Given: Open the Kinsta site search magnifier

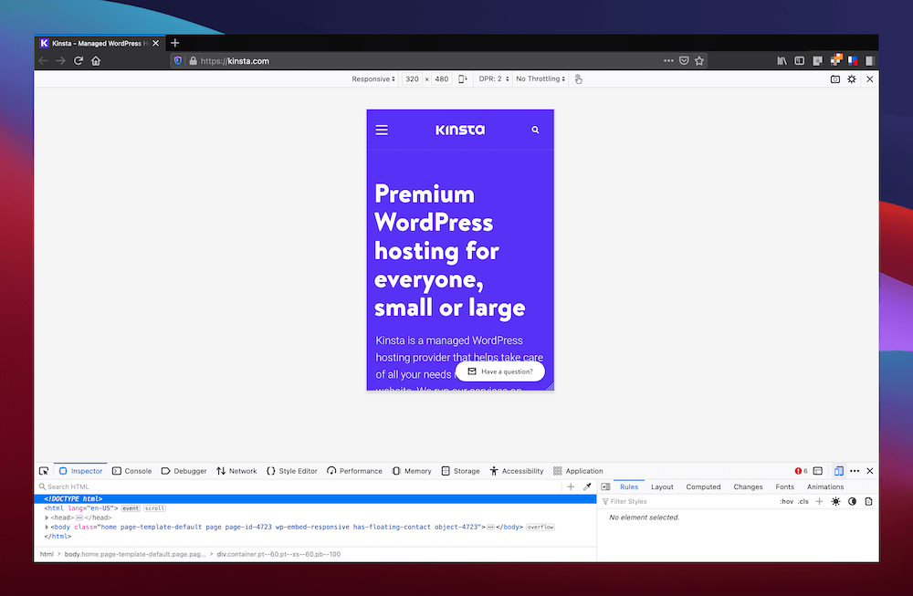Looking at the screenshot, I should [x=535, y=130].
